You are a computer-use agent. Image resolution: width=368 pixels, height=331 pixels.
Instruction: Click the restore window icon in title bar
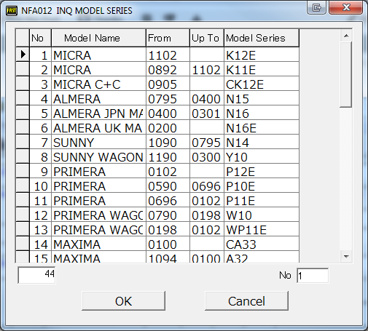[316, 7]
